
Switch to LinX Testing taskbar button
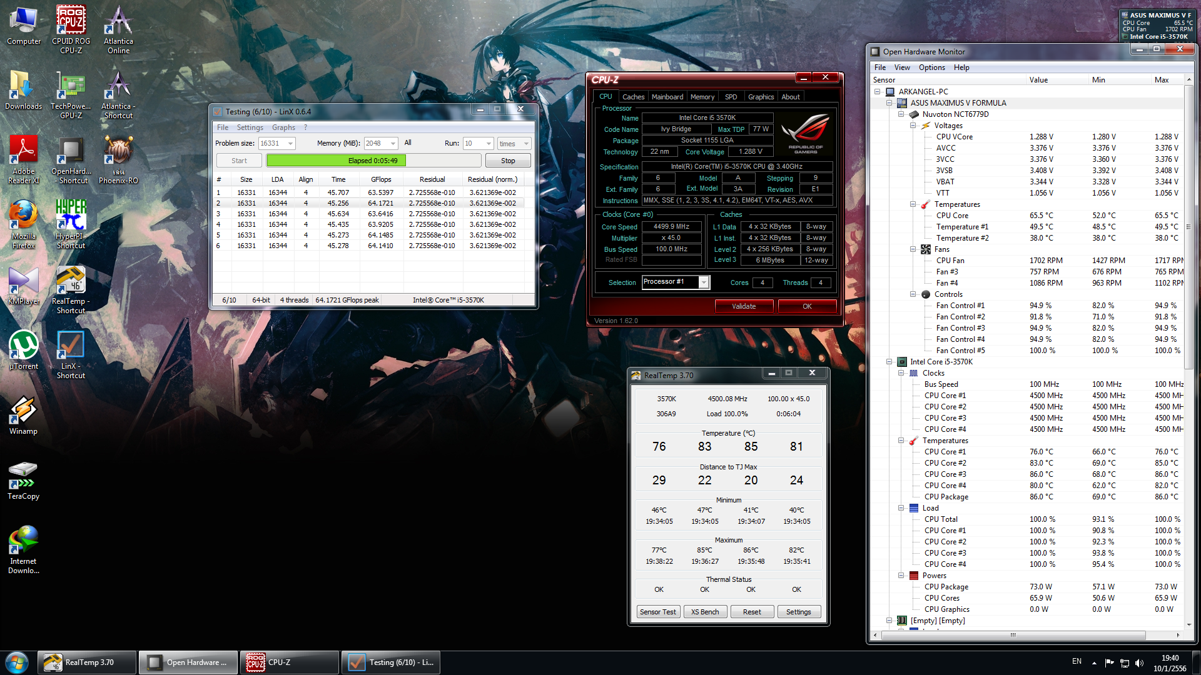(x=391, y=662)
